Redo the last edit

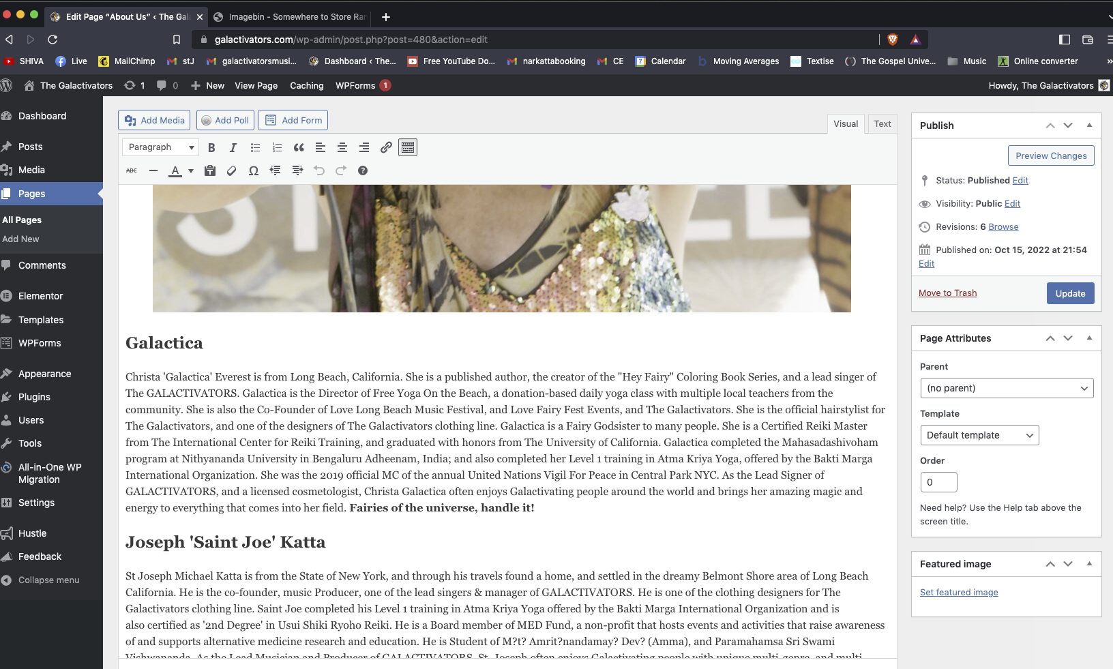coord(341,170)
